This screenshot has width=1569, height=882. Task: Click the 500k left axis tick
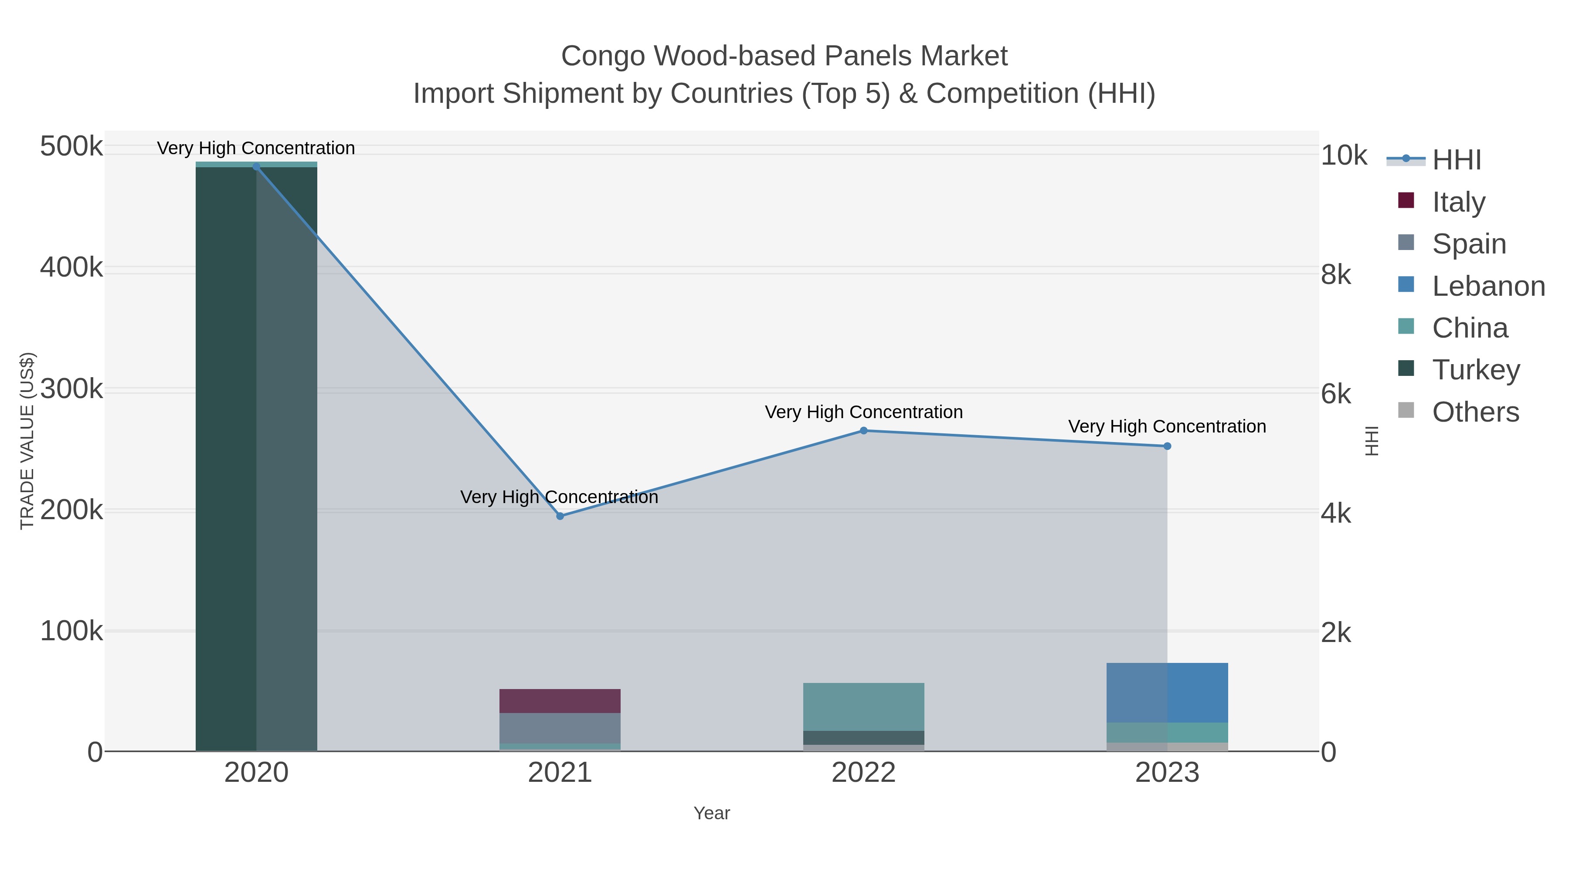pyautogui.click(x=71, y=146)
